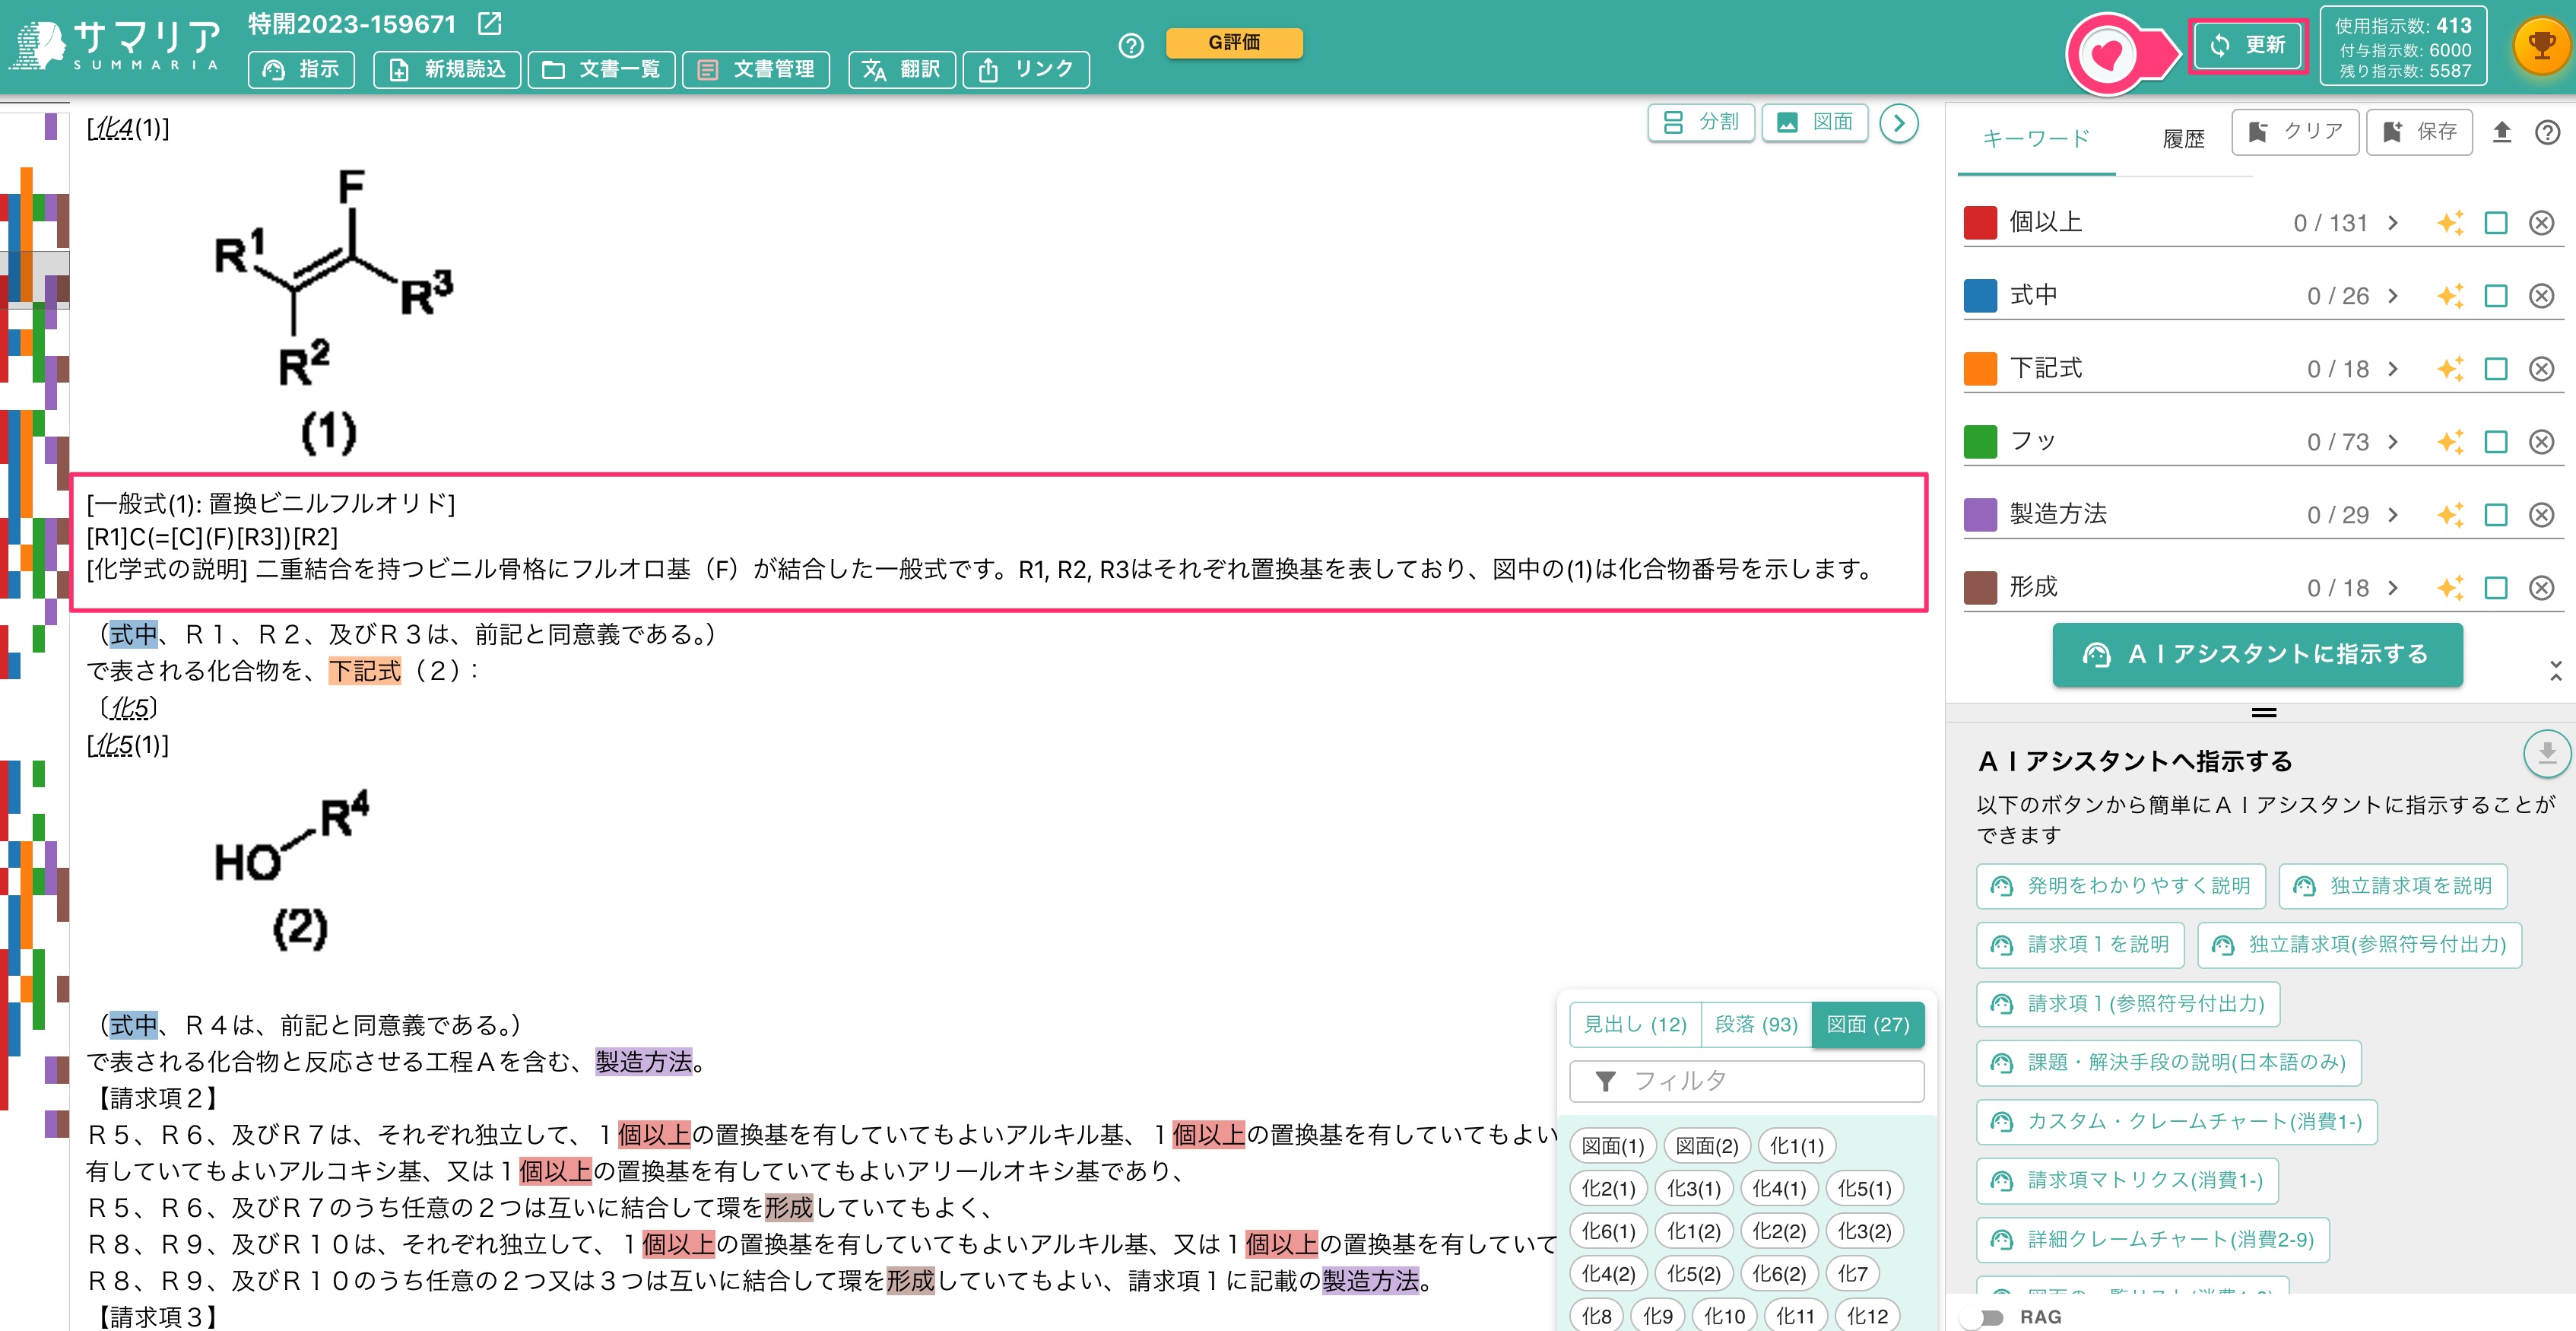Image resolution: width=2576 pixels, height=1331 pixels.
Task: Select the 見出し (12) tab
Action: coord(1635,1024)
